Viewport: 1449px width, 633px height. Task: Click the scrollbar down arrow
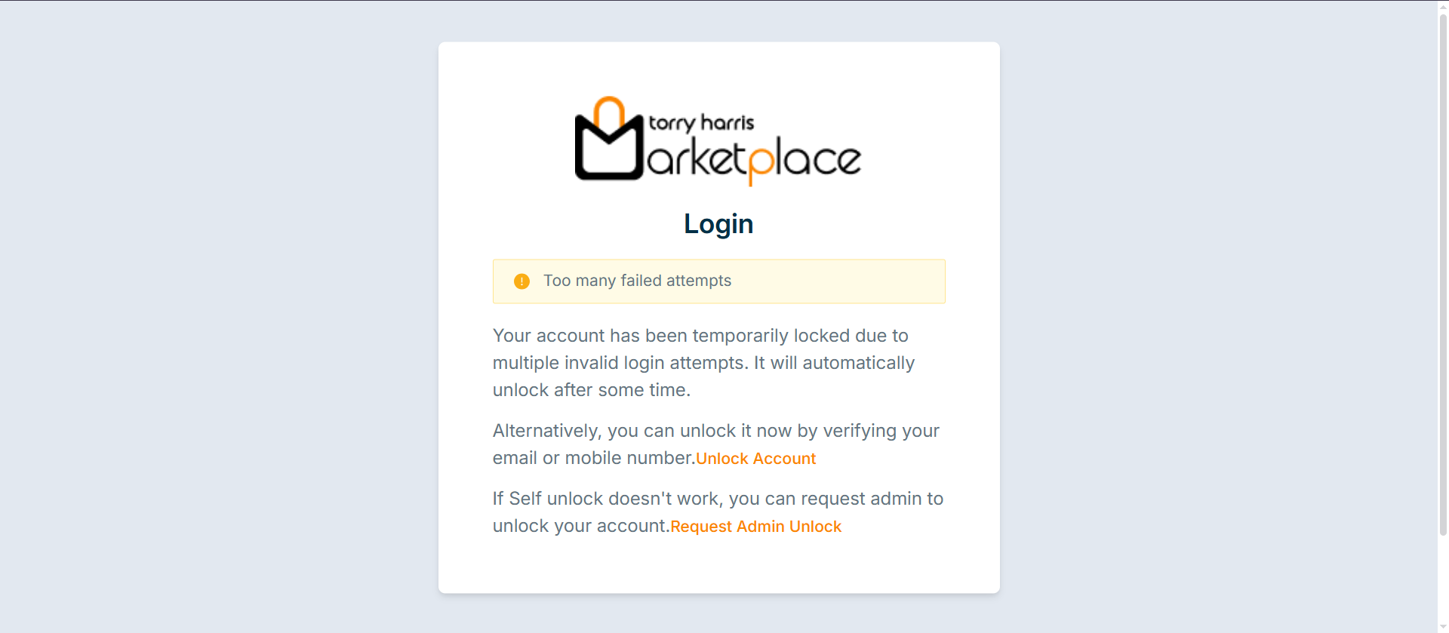[x=1443, y=628]
